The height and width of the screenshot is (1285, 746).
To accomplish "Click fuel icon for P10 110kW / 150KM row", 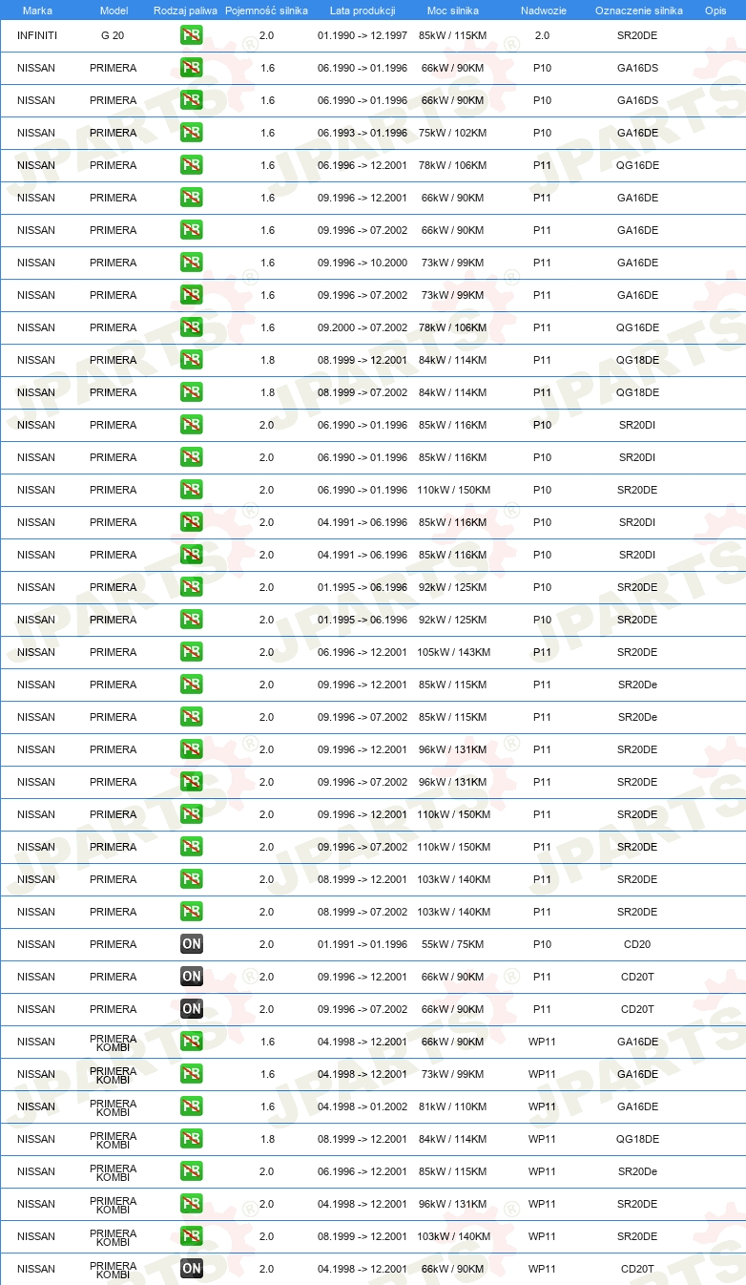I will click(x=191, y=490).
